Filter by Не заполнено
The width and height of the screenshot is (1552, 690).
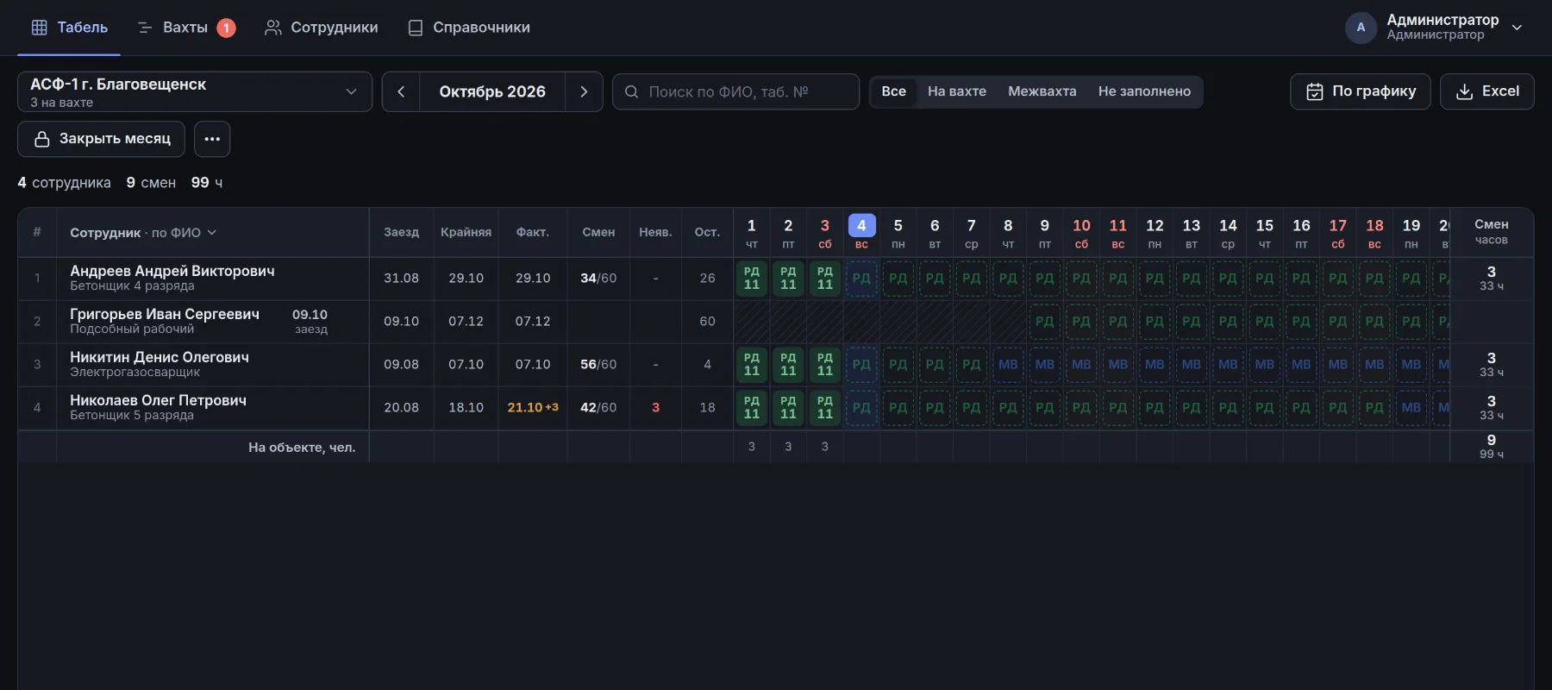pyautogui.click(x=1144, y=91)
